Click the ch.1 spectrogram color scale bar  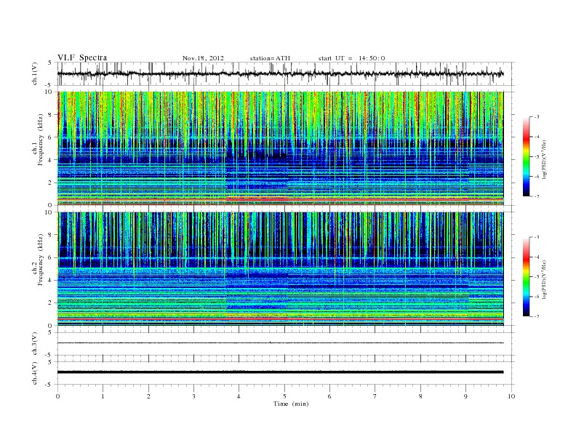click(527, 156)
